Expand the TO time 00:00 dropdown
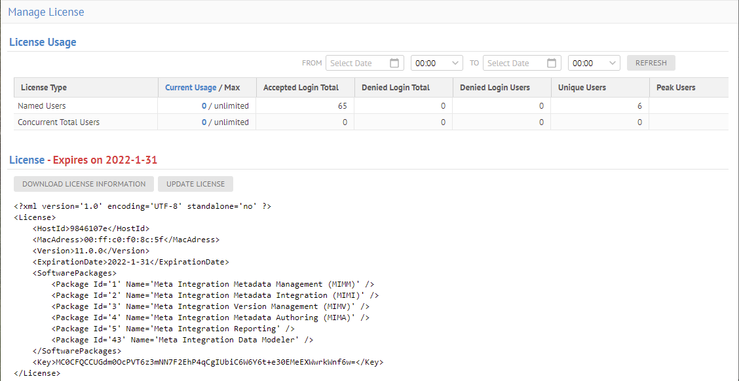The image size is (739, 381). [594, 63]
